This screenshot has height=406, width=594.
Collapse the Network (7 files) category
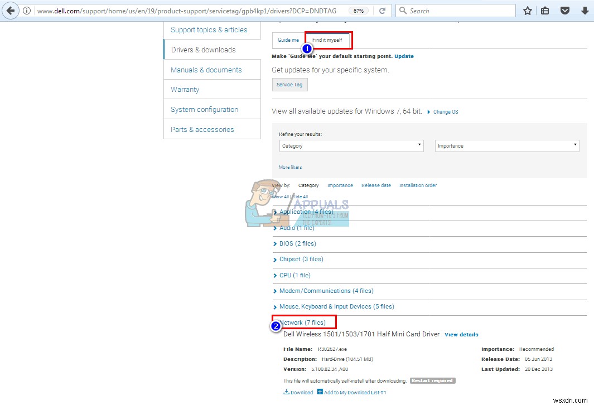[302, 323]
